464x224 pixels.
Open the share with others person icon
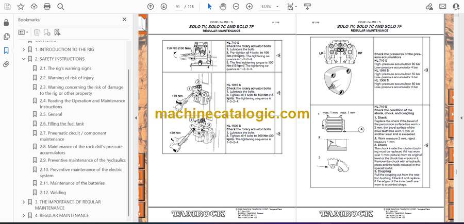point(456,7)
